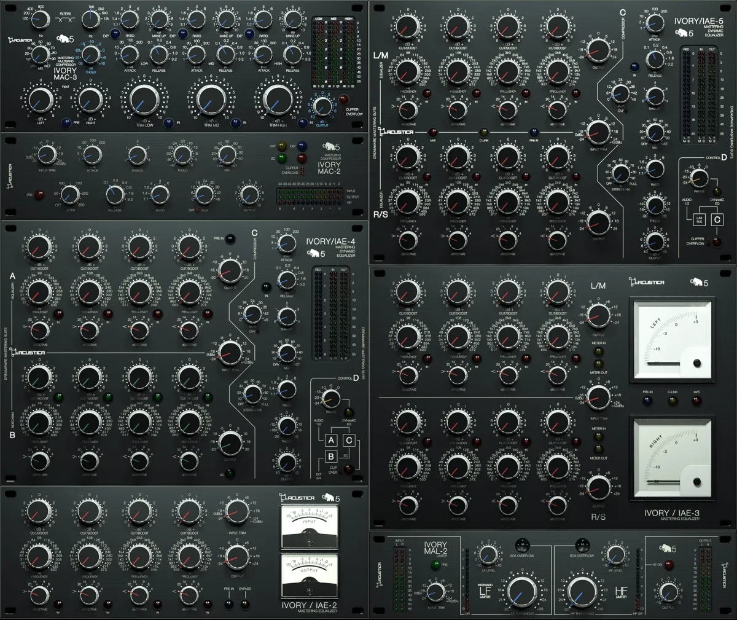Click the INPUT TRIM knob on IAE-2
The image size is (737, 620).
click(x=236, y=510)
